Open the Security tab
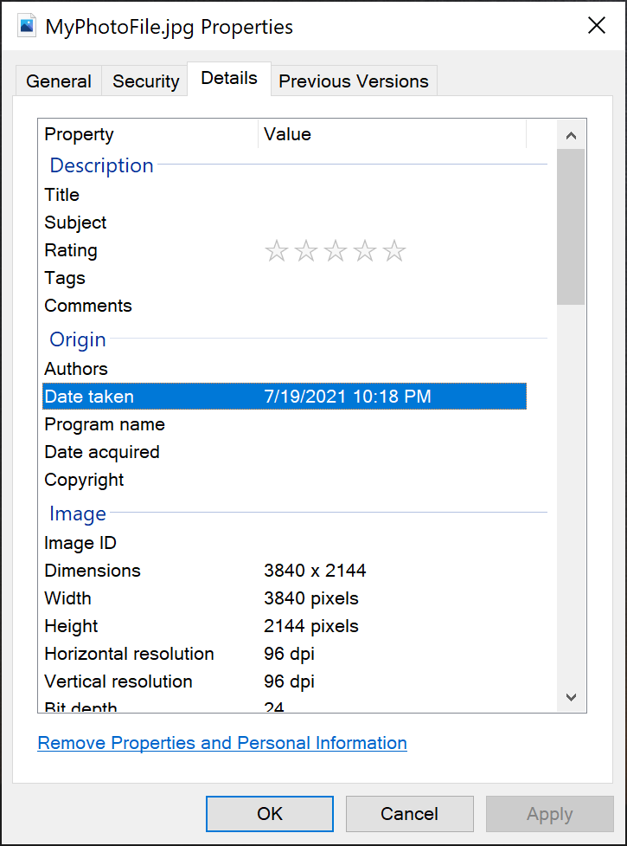This screenshot has width=627, height=846. coord(145,81)
